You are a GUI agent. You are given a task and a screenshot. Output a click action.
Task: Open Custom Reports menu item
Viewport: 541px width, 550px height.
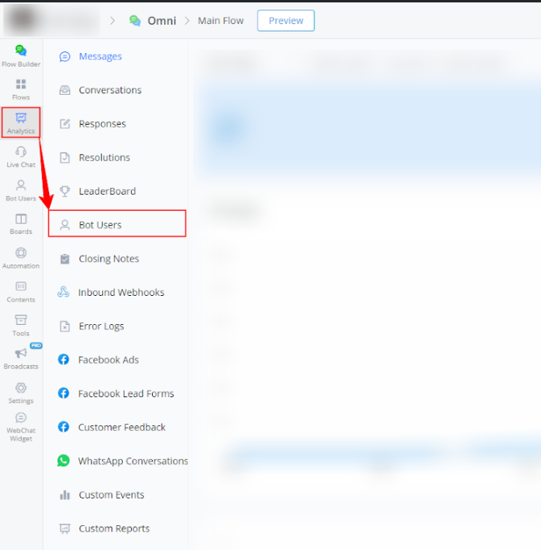113,529
